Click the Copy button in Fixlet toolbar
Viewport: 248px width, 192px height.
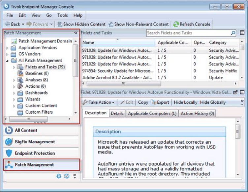click(143, 102)
